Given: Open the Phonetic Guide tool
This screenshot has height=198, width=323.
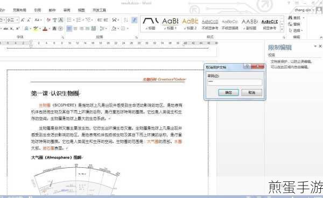Looking at the screenshot, I should [x=55, y=20].
